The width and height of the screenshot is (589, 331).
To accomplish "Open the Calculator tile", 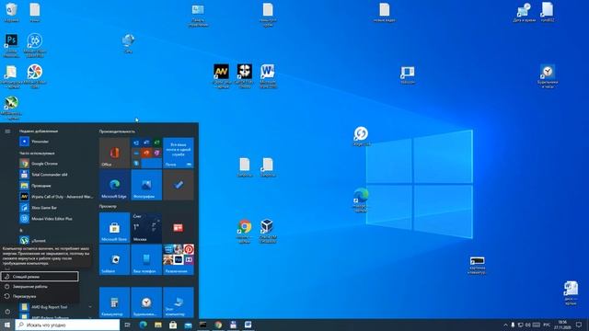I will pyautogui.click(x=114, y=302).
